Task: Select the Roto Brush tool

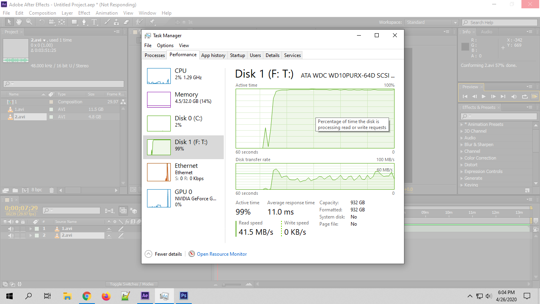Action: pyautogui.click(x=139, y=22)
